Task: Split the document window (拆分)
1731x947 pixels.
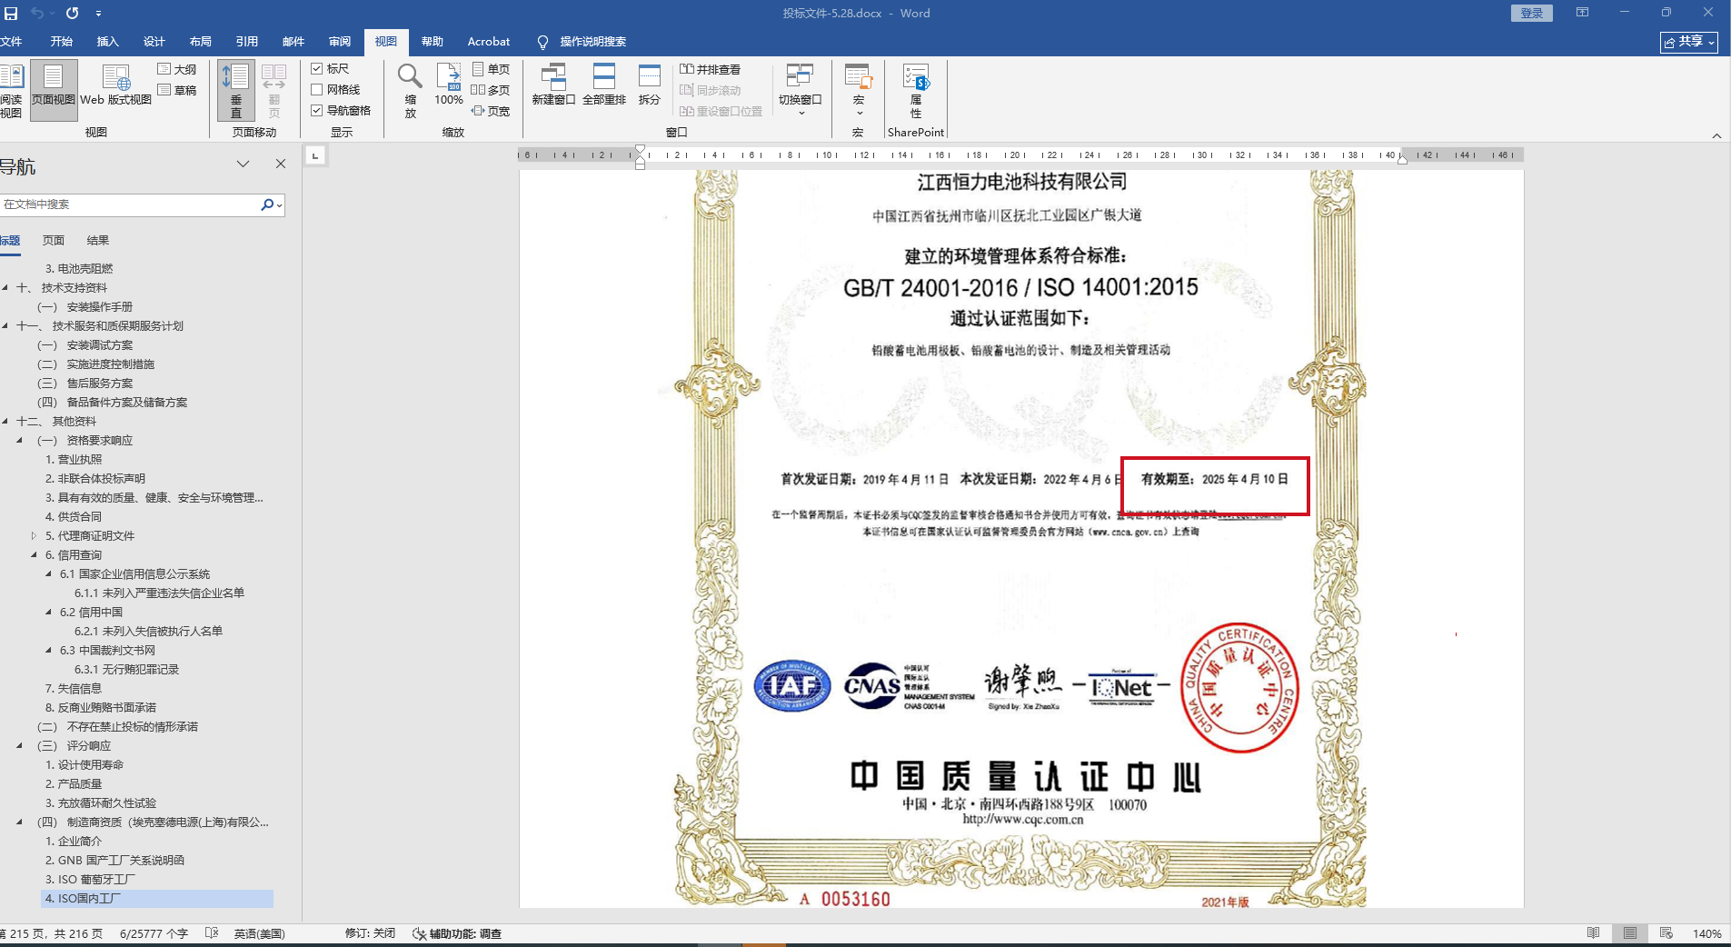Action: pos(649,85)
